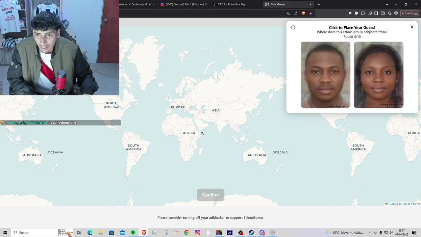
Task: Click the extensions puzzle icon
Action: pyautogui.click(x=363, y=13)
